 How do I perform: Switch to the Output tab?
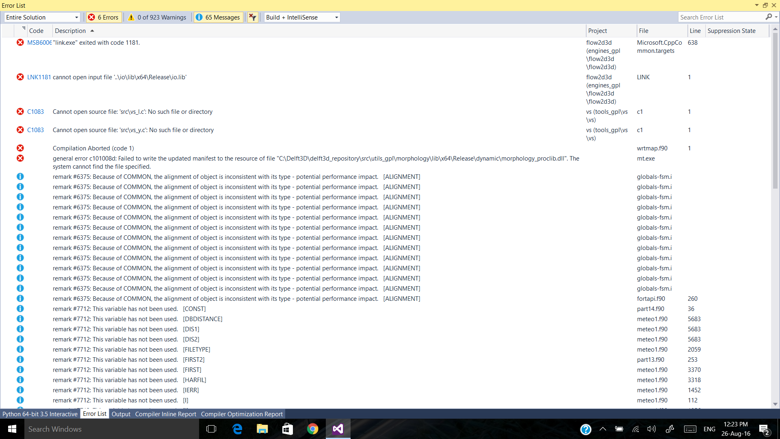[121, 414]
